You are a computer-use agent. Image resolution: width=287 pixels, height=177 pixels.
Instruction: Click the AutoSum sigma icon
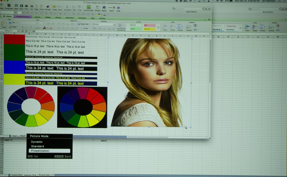click(x=67, y=7)
